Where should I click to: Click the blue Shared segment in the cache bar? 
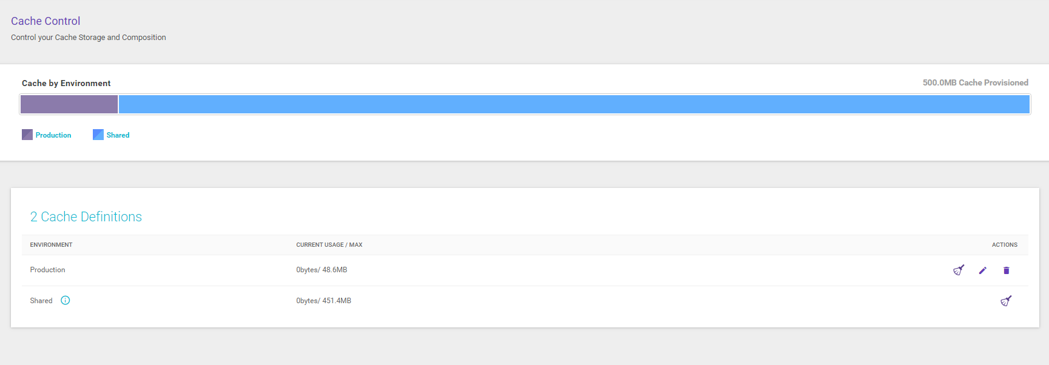coord(573,104)
